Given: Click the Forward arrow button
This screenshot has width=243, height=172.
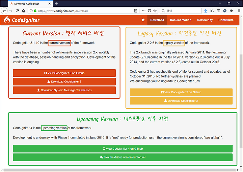Looking at the screenshot, I should tap(11, 11).
